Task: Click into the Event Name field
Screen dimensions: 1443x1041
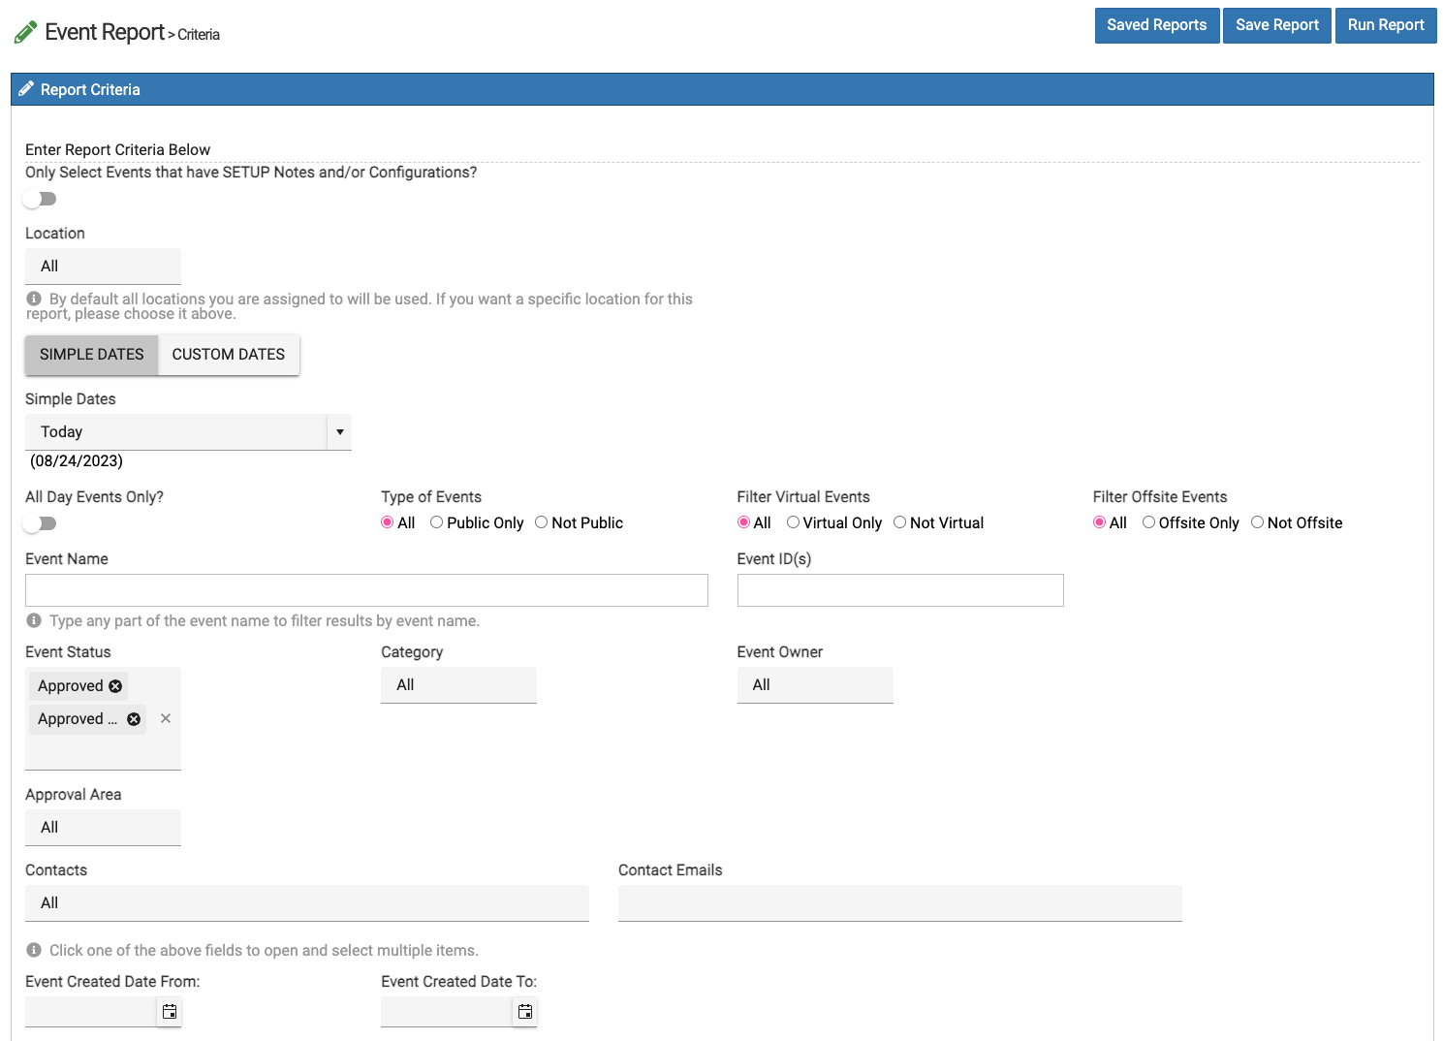Action: [x=366, y=590]
